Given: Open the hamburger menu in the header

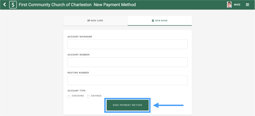Looking at the screenshot, I should (247, 5).
